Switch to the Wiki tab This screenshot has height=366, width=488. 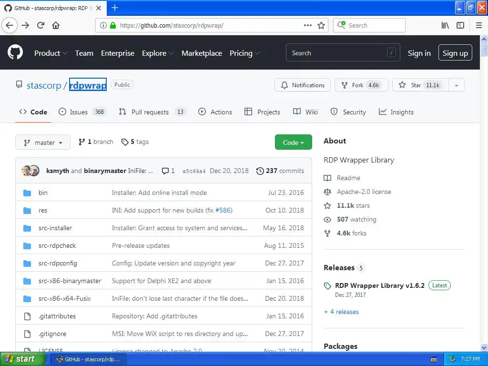305,112
